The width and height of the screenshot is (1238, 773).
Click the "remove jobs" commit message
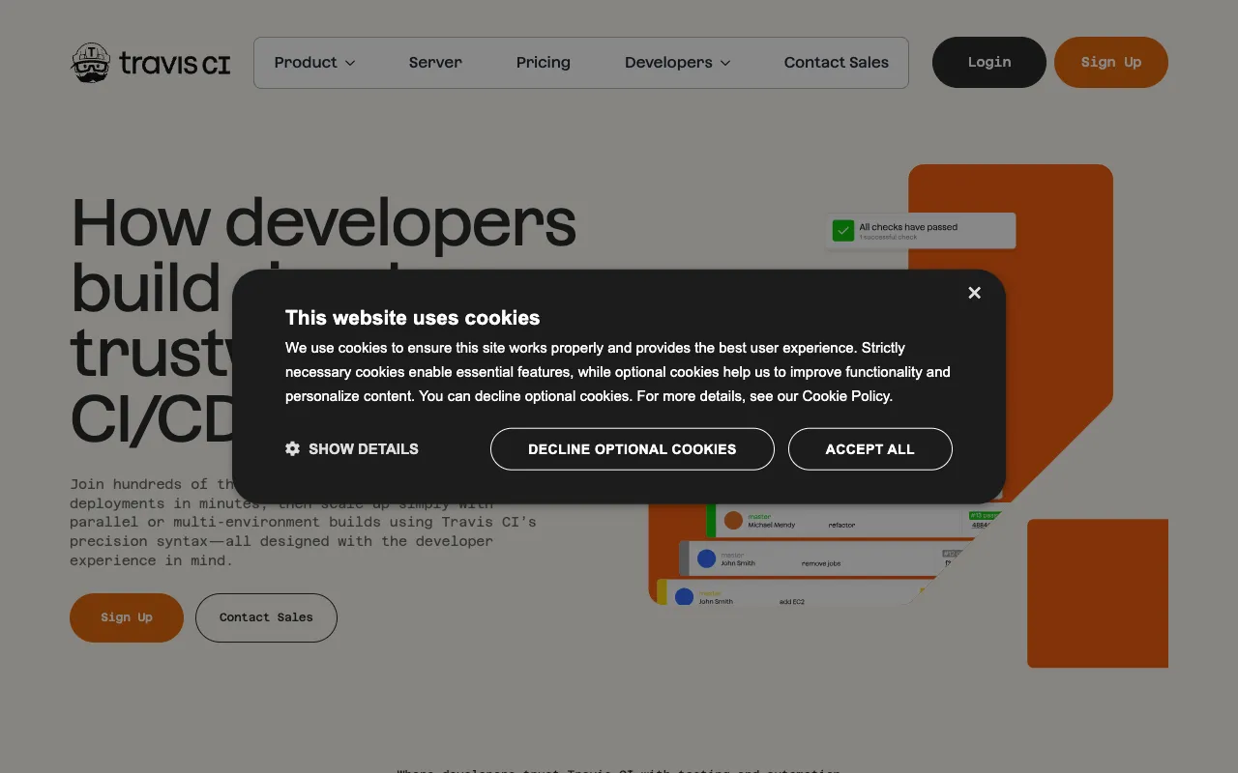pyautogui.click(x=821, y=562)
